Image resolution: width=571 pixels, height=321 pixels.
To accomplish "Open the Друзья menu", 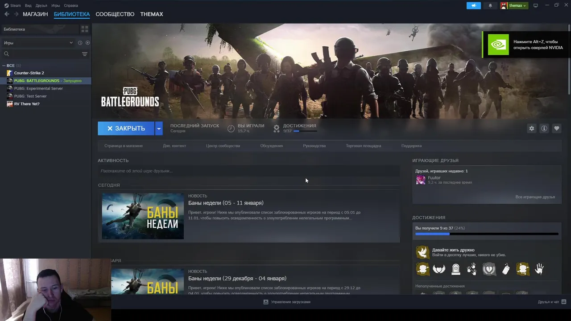I will pyautogui.click(x=41, y=6).
